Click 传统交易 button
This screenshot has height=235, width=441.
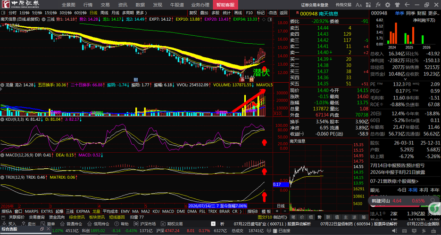343,5
